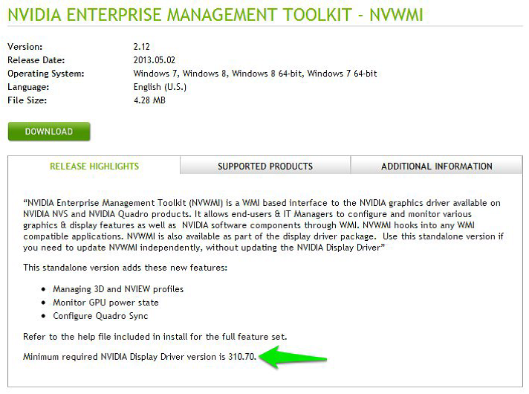Viewport: 529px width, 394px height.
Task: Click the NVIDIA Enterprise Management Toolkit heading
Action: click(x=215, y=15)
